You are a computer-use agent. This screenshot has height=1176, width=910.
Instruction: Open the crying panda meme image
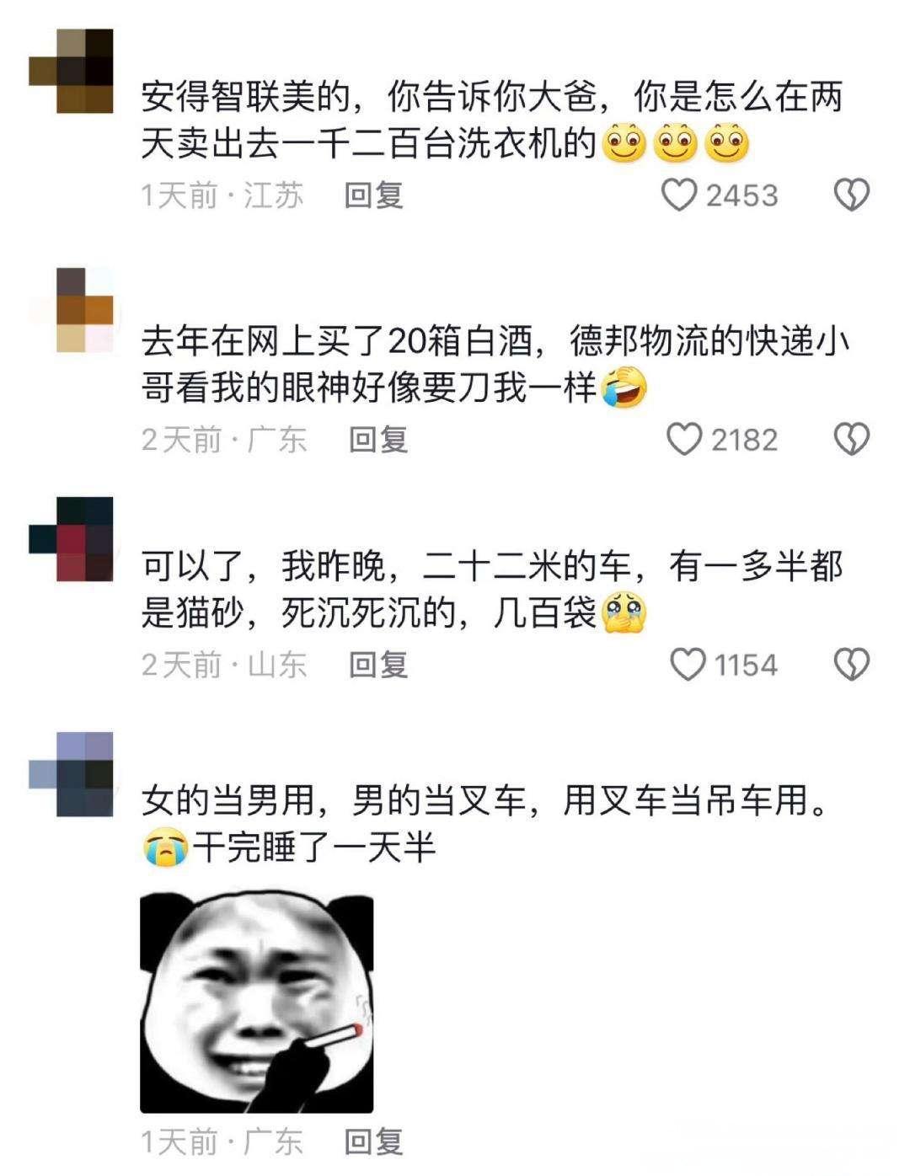tap(256, 1002)
